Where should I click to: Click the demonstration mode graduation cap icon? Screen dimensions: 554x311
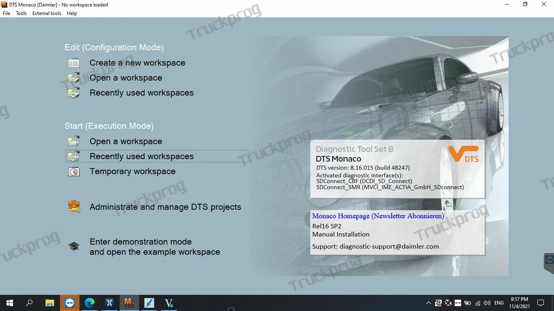point(74,246)
